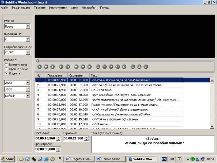Click the add synchronization point button

[x=133, y=67]
